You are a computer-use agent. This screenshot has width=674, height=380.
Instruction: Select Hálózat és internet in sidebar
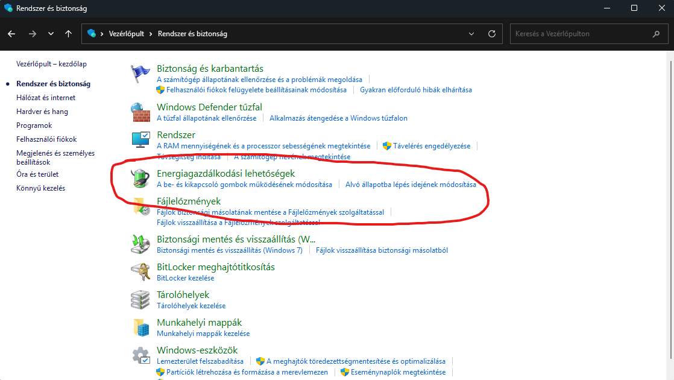[x=46, y=98]
